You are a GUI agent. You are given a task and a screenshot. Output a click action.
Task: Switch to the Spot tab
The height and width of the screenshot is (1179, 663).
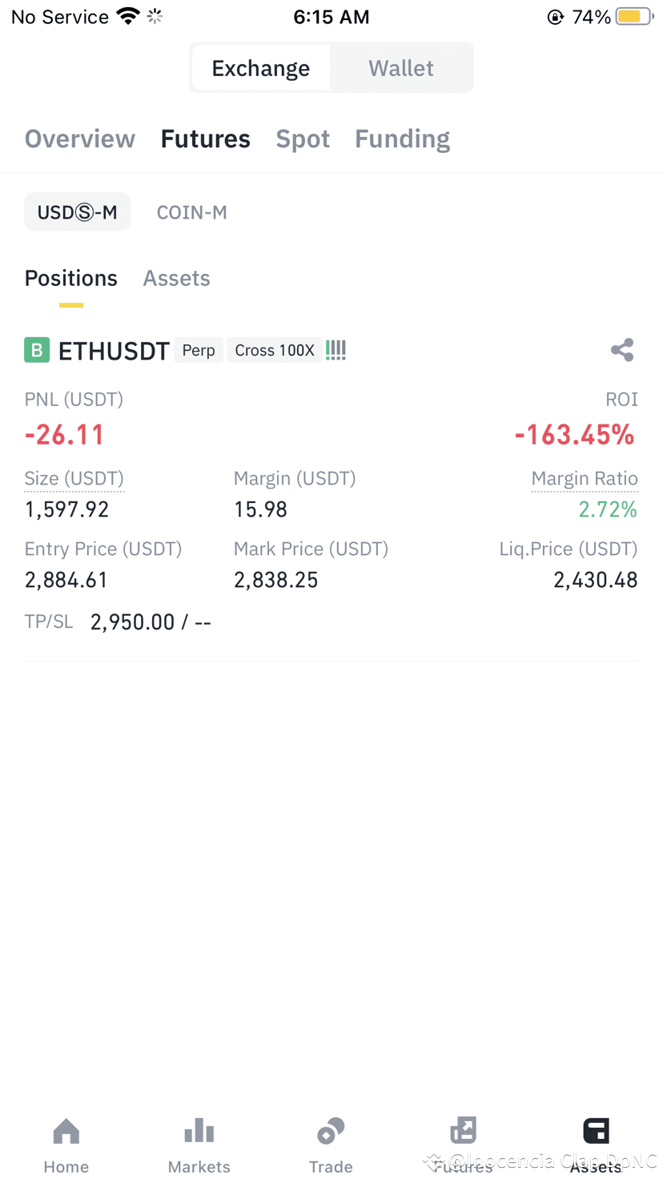[303, 139]
